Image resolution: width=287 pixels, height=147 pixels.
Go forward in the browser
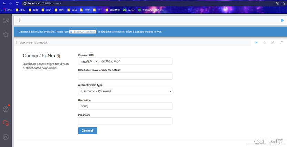click(x=10, y=3)
